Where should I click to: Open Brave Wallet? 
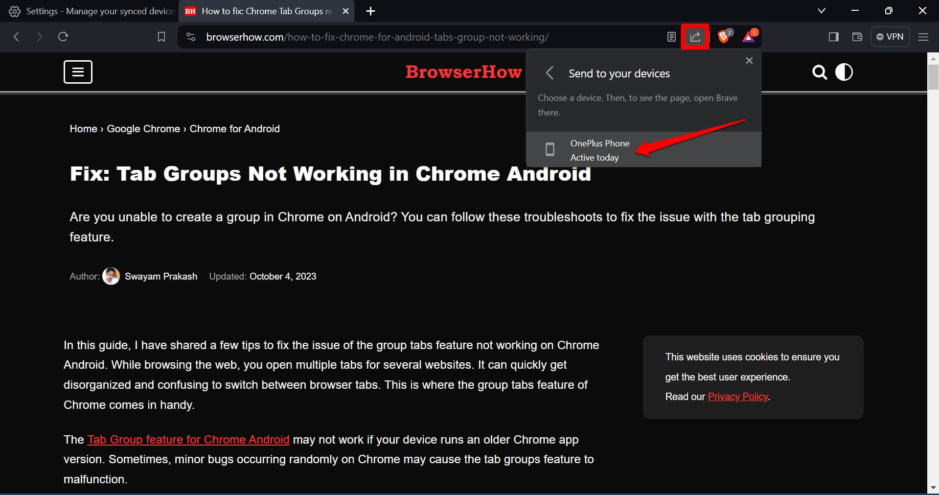[x=857, y=37]
